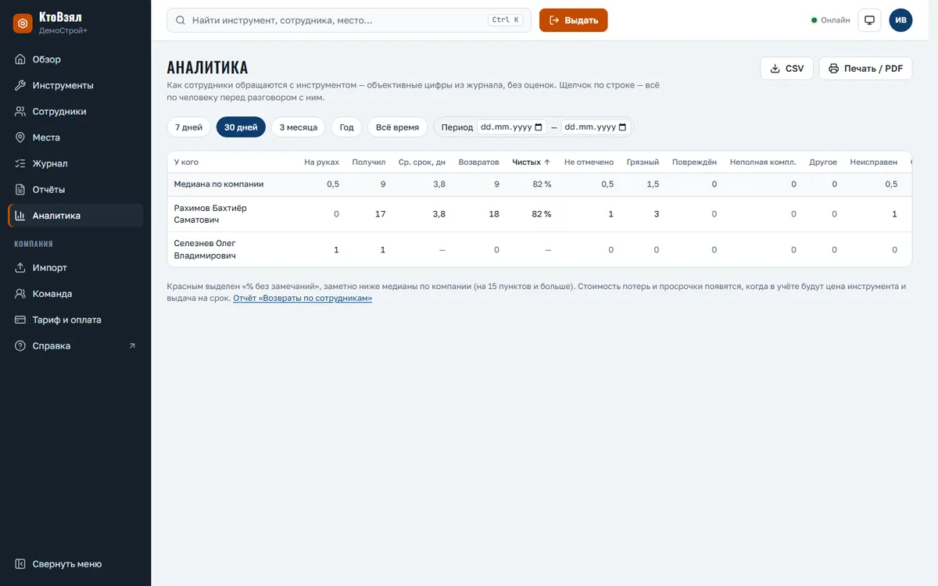The image size is (938, 586).
Task: Choose the Всё время period filter
Action: click(398, 127)
